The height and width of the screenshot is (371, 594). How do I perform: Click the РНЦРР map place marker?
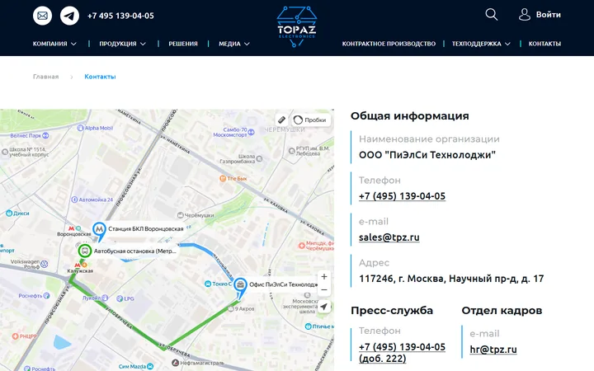click(x=24, y=336)
